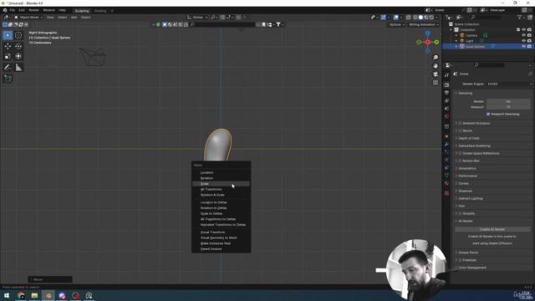Toggle the Viewport Denoising checkbox
Viewport: 535px width, 301px height.
pos(488,114)
